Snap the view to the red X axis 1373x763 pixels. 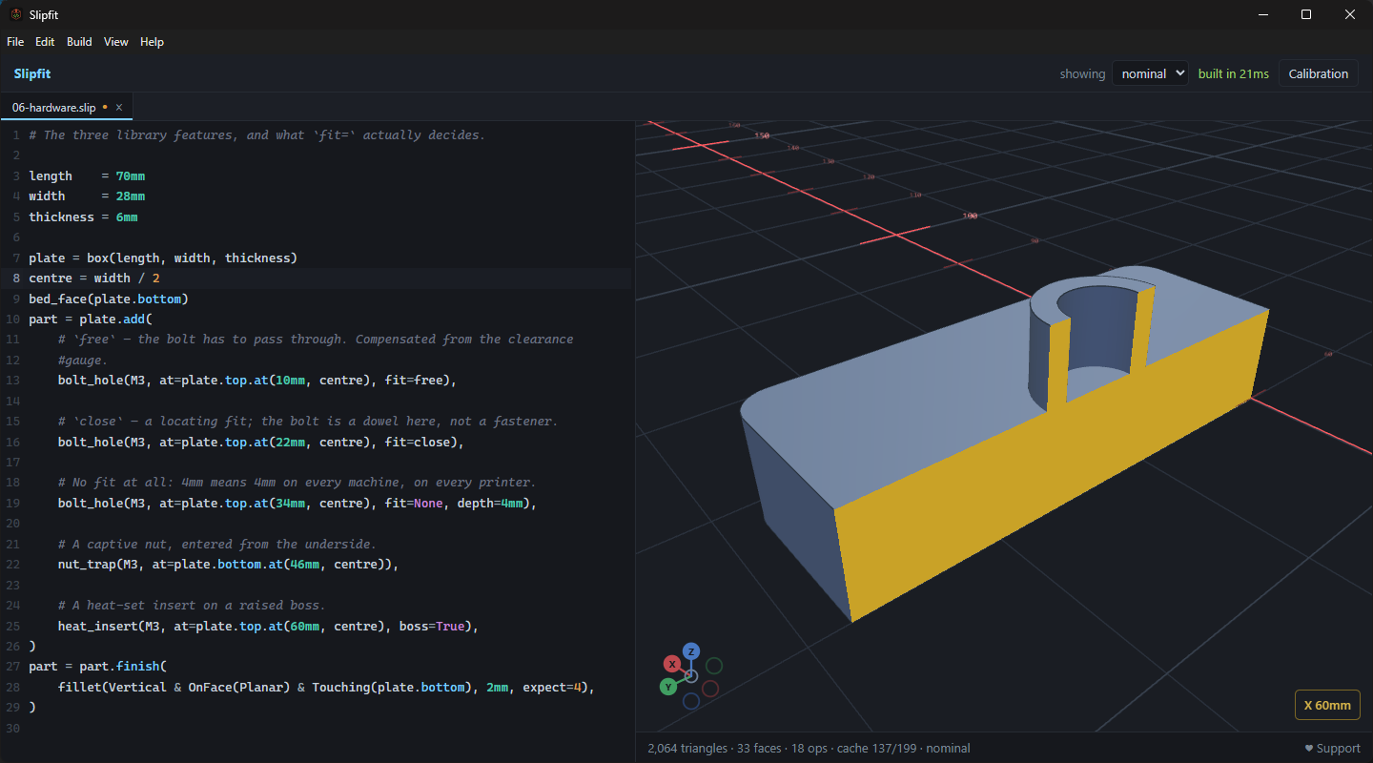(x=672, y=664)
